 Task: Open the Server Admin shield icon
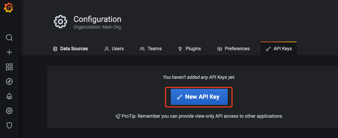pyautogui.click(x=9, y=125)
